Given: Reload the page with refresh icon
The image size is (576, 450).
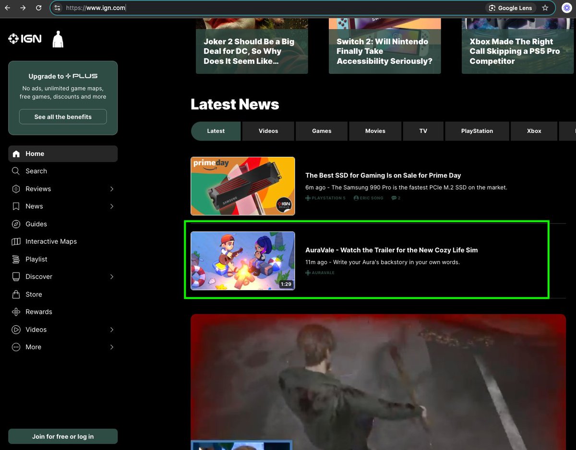Looking at the screenshot, I should 39,8.
